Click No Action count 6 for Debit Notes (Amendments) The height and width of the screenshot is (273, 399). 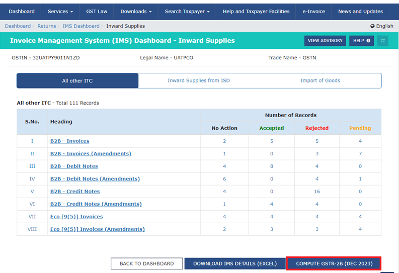click(224, 179)
